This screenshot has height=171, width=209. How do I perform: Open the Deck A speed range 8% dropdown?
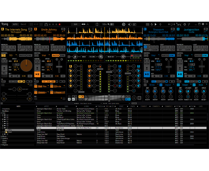[16, 70]
